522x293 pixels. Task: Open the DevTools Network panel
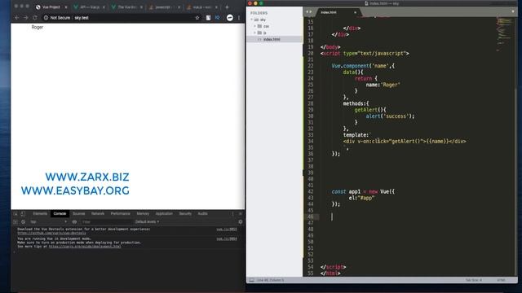(x=98, y=213)
